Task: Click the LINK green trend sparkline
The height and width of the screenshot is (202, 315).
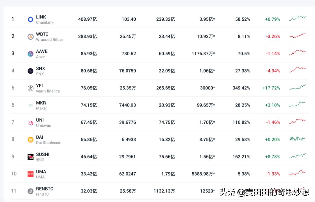Action: pos(297,18)
